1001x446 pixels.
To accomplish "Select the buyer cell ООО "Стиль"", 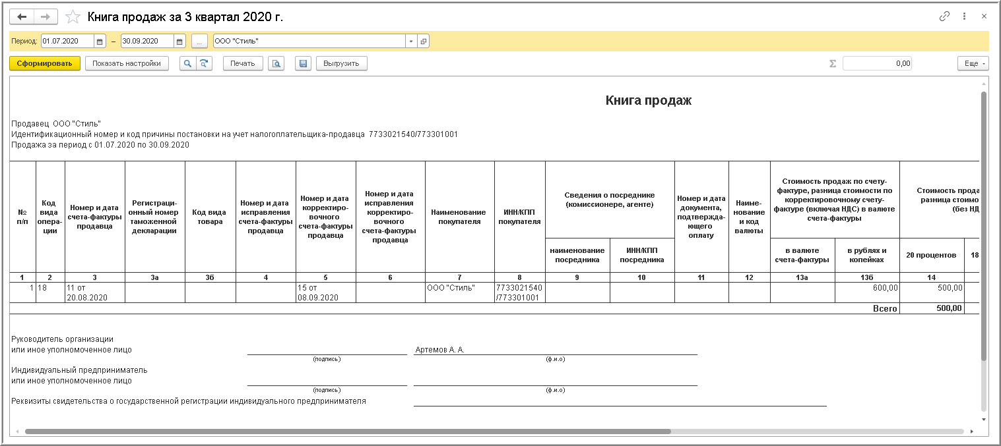I will [x=460, y=293].
